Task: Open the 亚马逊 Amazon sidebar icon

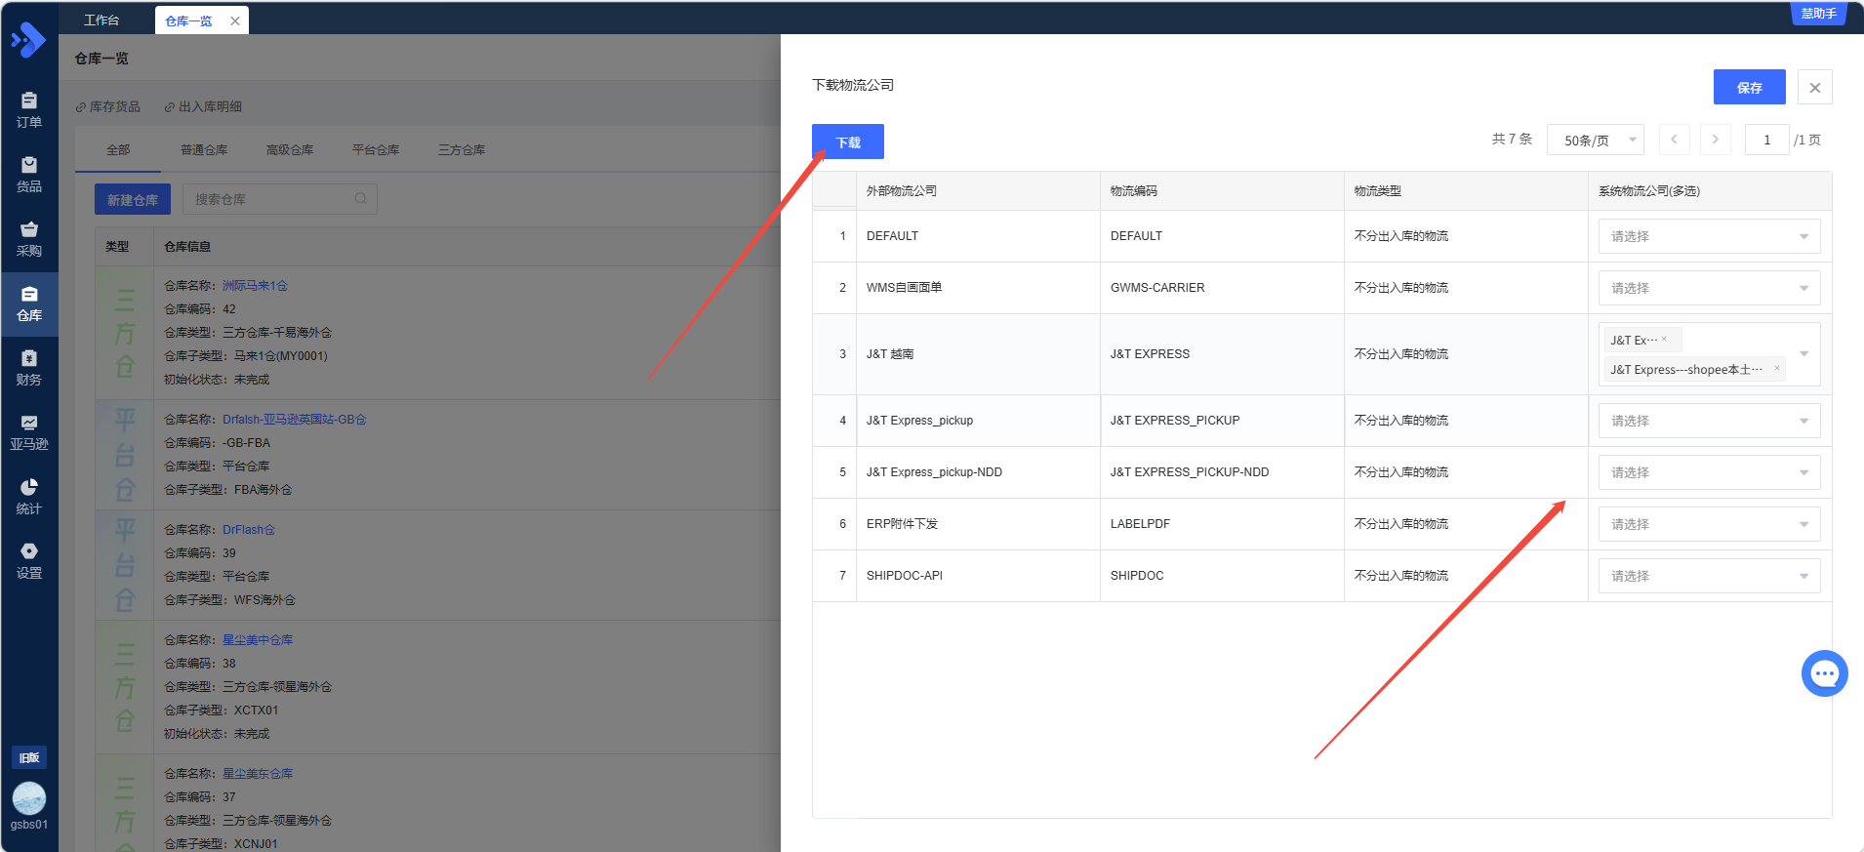Action: click(x=29, y=431)
